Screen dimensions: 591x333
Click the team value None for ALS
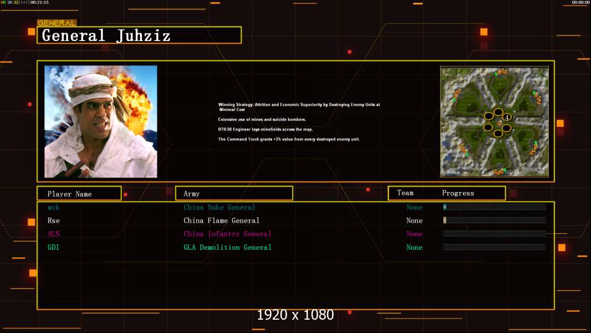pyautogui.click(x=414, y=234)
